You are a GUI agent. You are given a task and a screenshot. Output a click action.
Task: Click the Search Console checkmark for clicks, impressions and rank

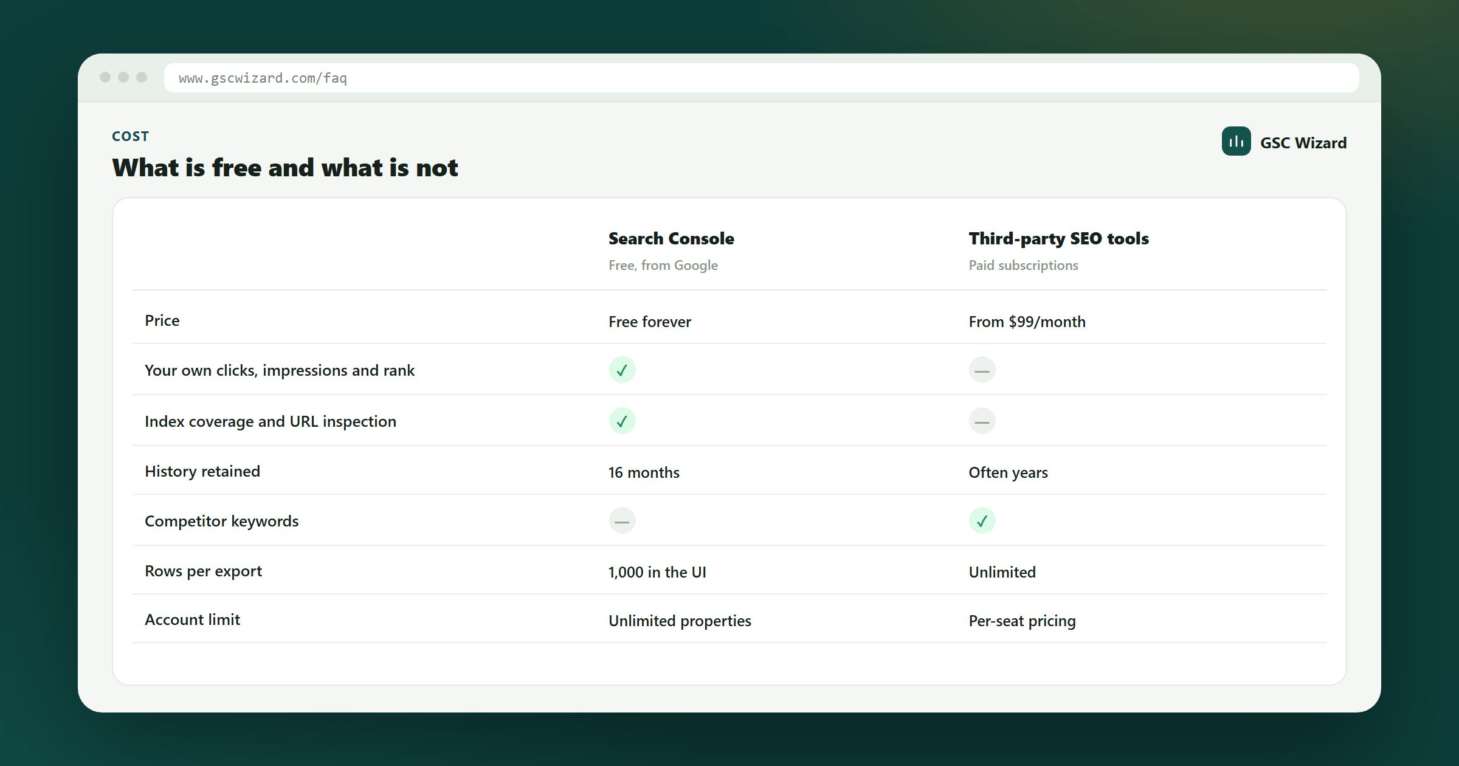[x=622, y=370]
